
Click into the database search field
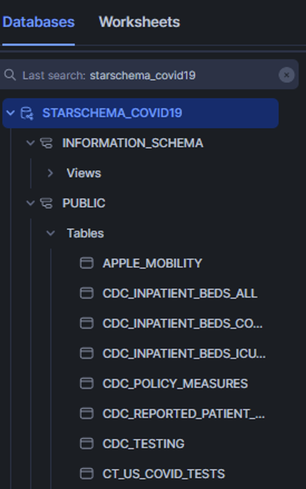(146, 75)
